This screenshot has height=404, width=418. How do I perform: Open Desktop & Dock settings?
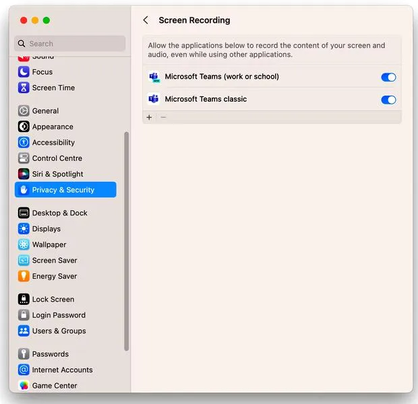[67, 213]
